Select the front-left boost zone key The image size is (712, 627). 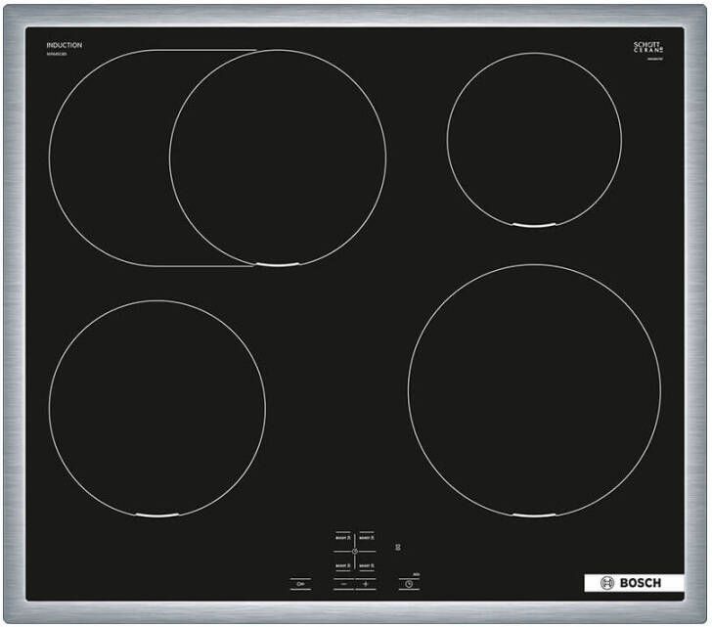[x=343, y=565]
